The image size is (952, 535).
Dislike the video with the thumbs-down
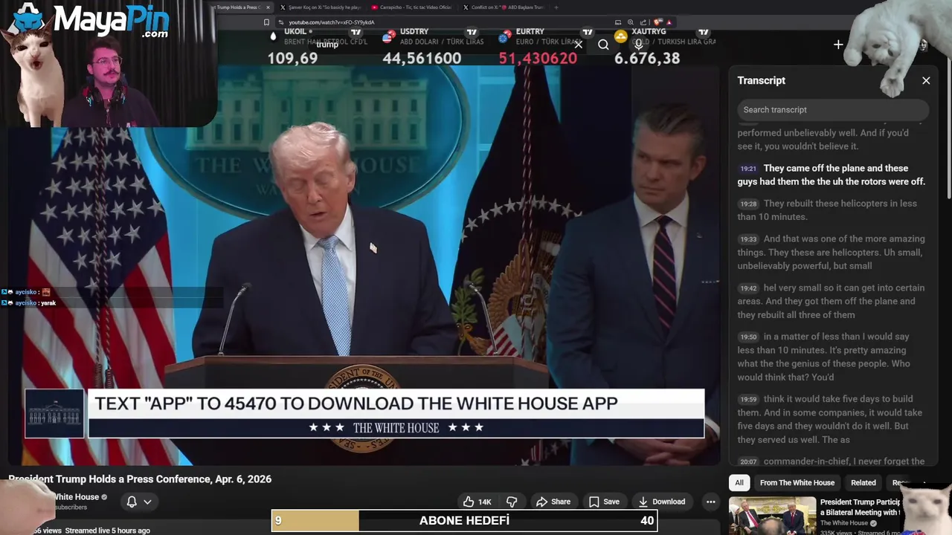(x=512, y=502)
